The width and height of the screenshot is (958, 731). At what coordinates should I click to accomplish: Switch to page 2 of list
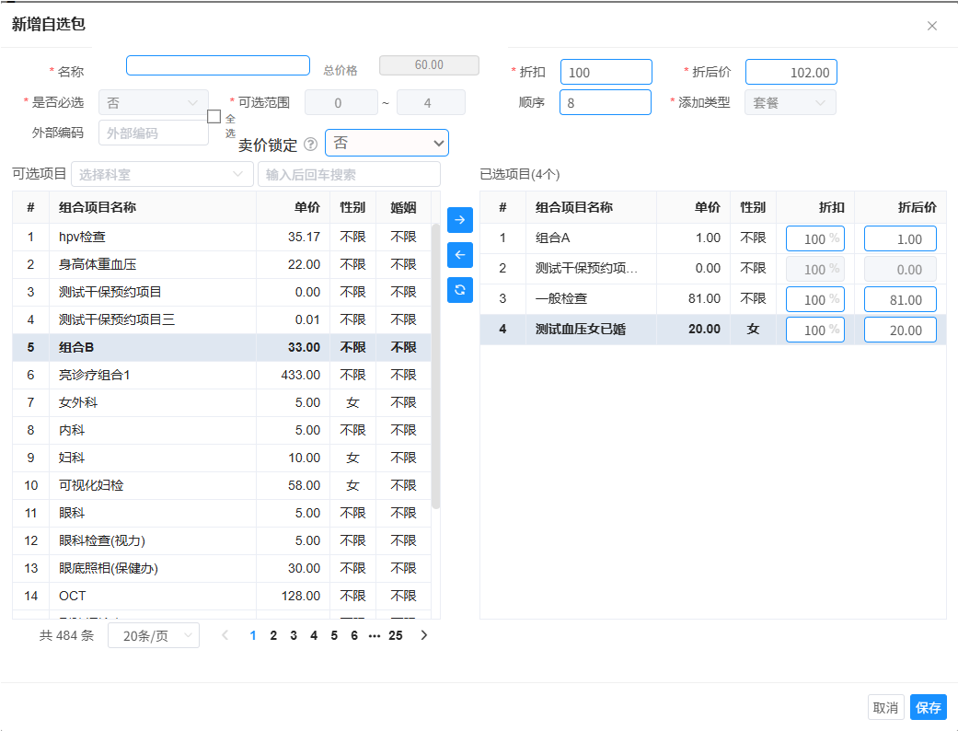click(273, 635)
